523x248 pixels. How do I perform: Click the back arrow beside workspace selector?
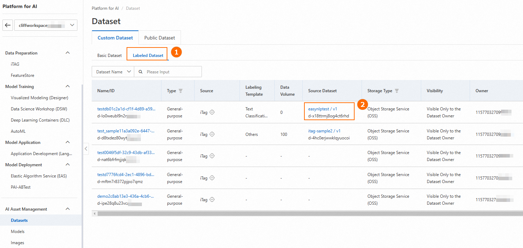[x=8, y=25]
